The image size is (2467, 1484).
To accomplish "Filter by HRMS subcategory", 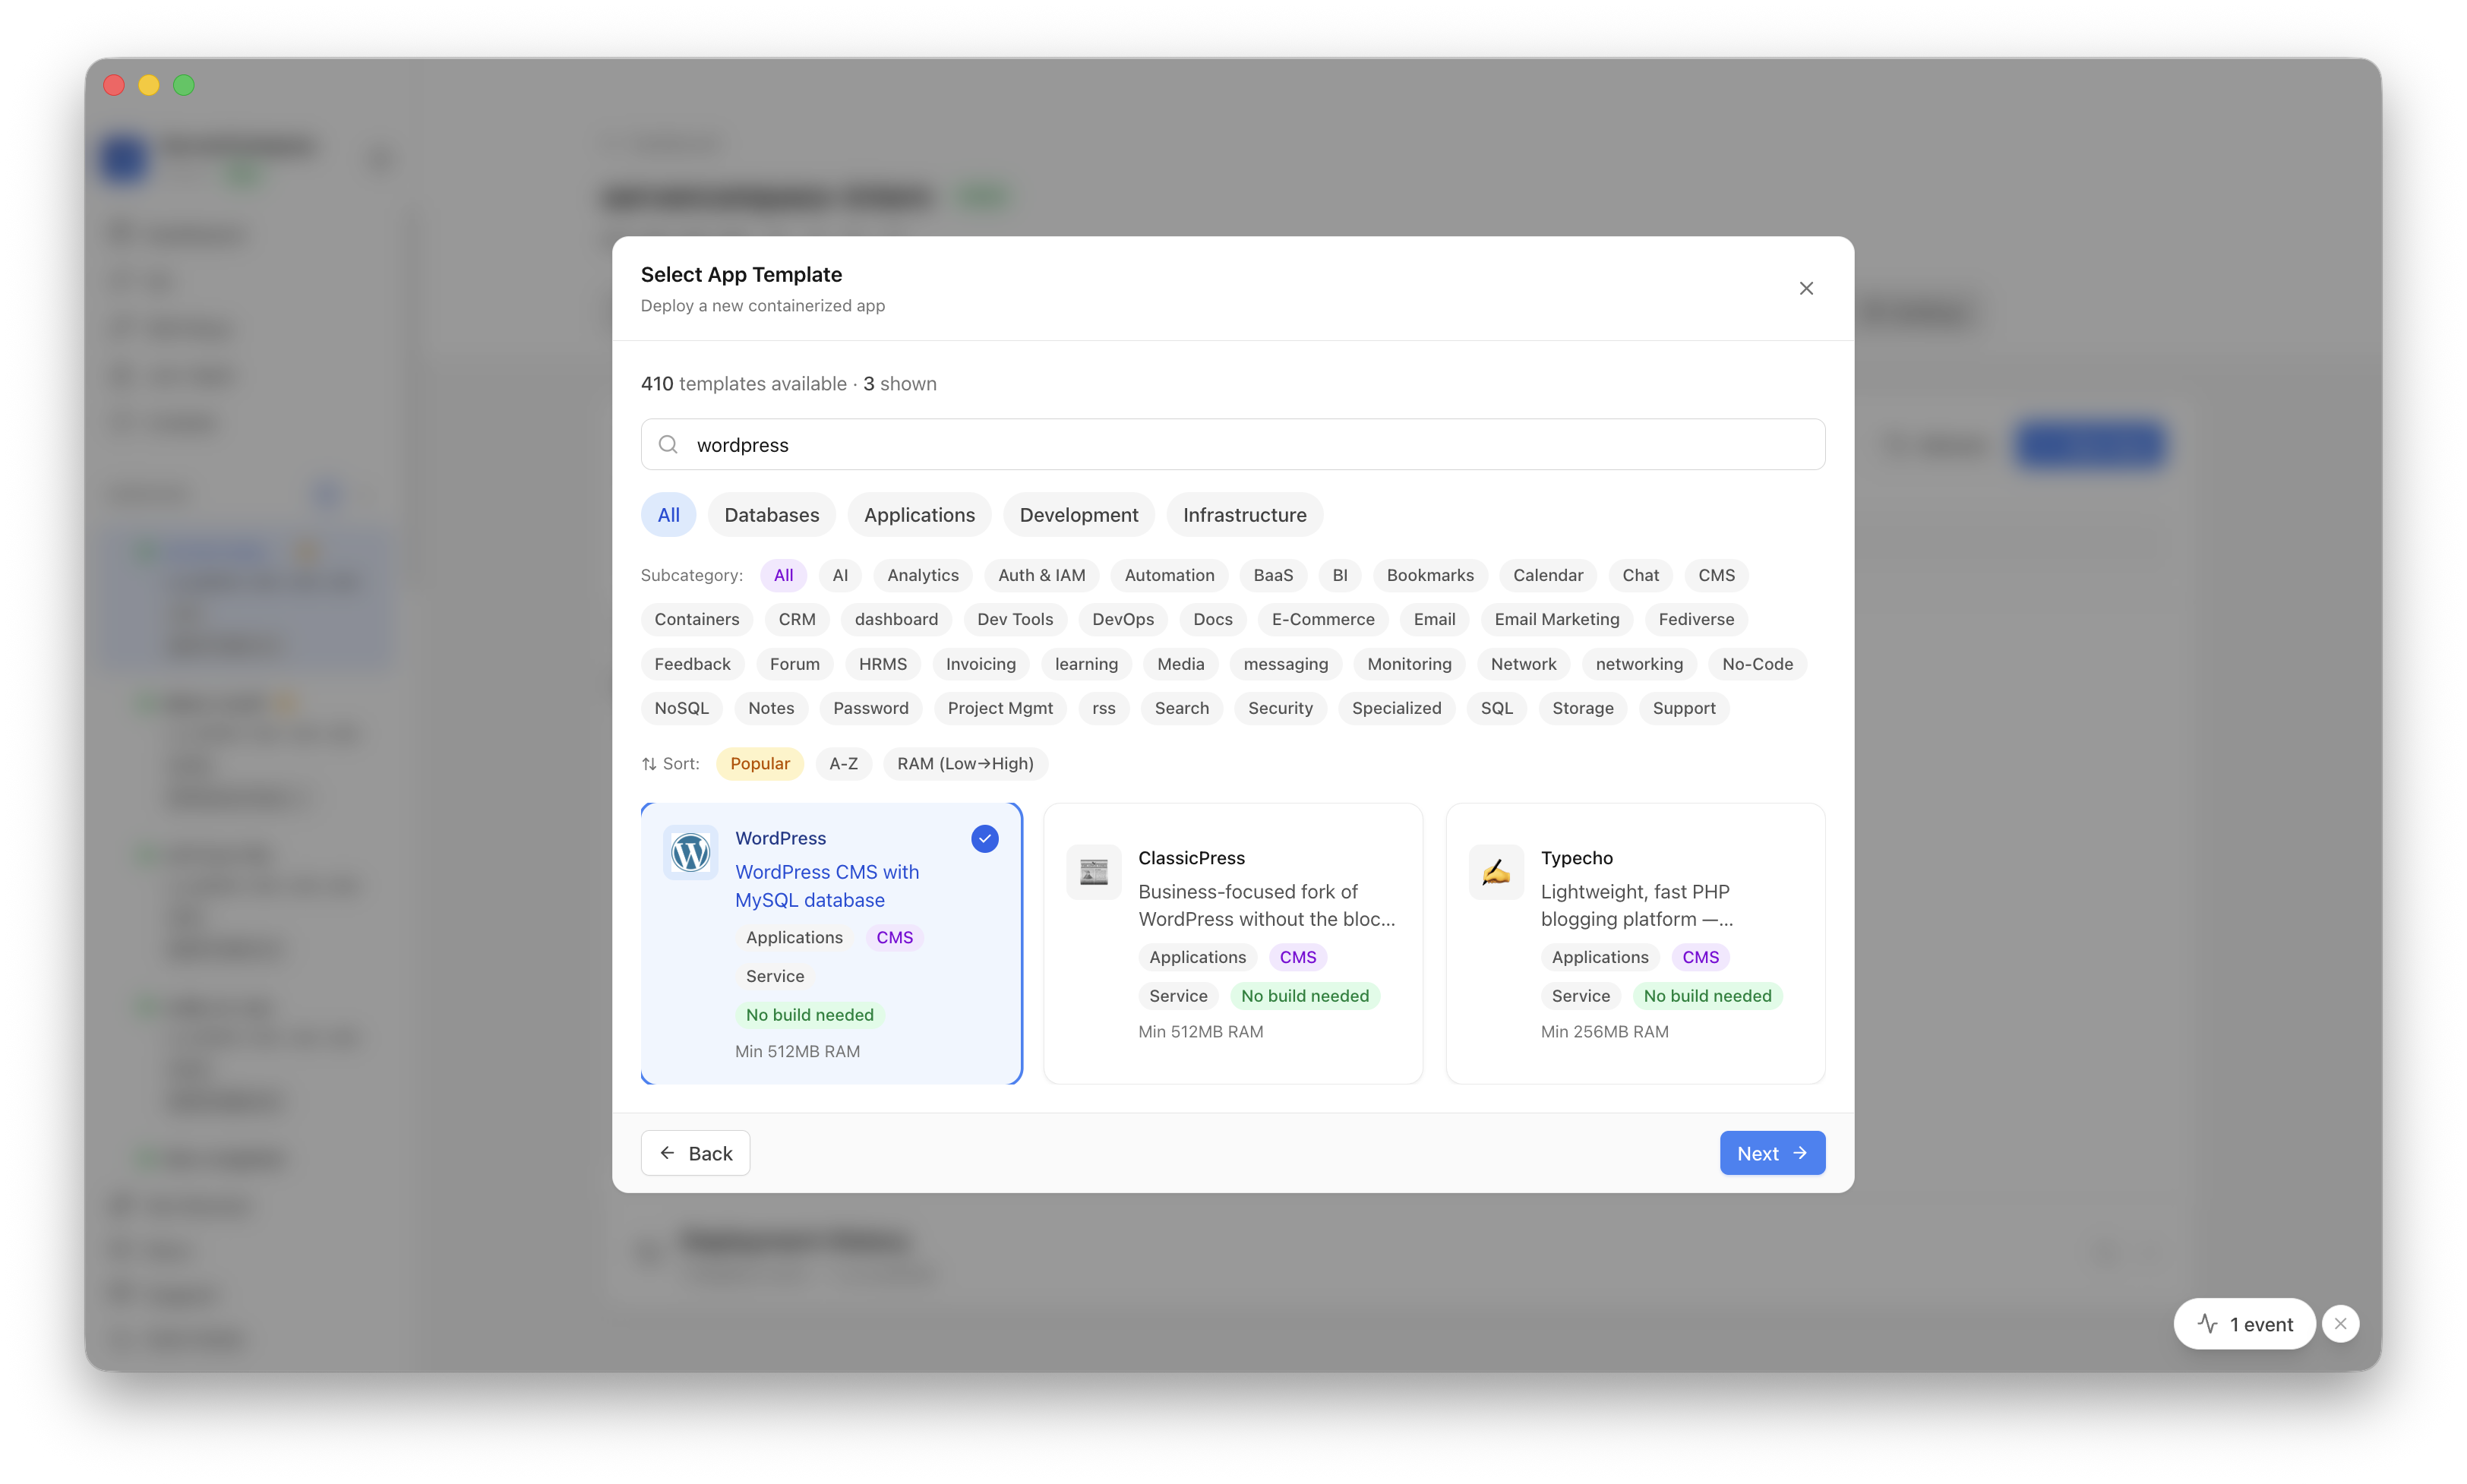I will (x=882, y=664).
